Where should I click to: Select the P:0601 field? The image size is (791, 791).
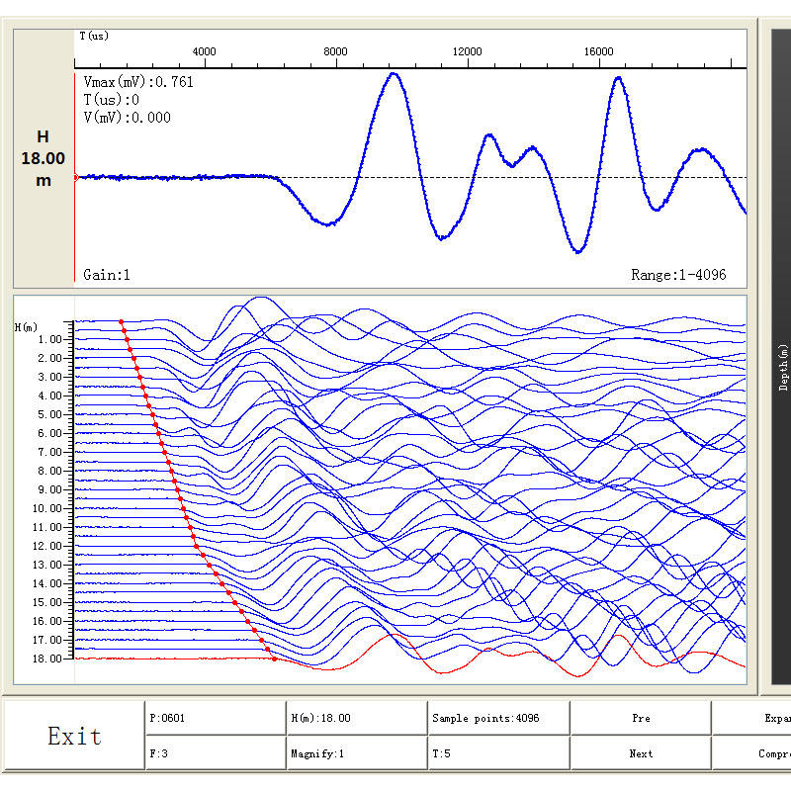pyautogui.click(x=216, y=718)
